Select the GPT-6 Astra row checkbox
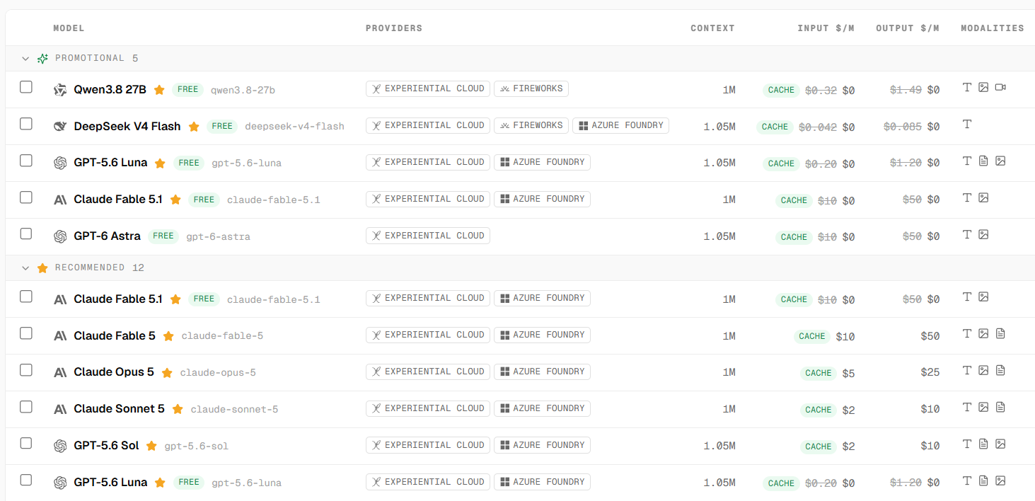This screenshot has width=1035, height=501. click(26, 234)
